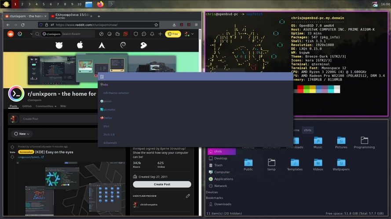Screen dimensions: 391x219
Task: Open the imgur link of KDE post
Action: (x=31, y=157)
